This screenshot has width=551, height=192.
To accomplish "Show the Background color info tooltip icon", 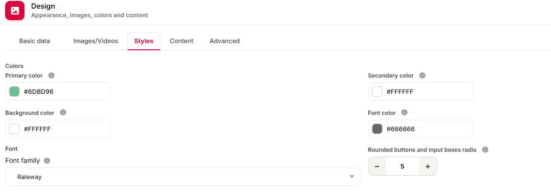I will click(63, 113).
